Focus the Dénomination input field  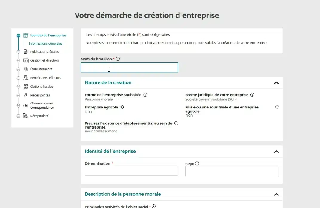point(131,171)
